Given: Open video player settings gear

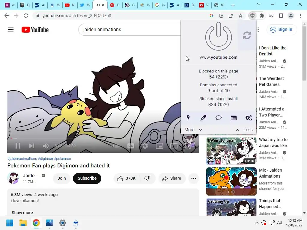Looking at the screenshot, I should 145,146.
